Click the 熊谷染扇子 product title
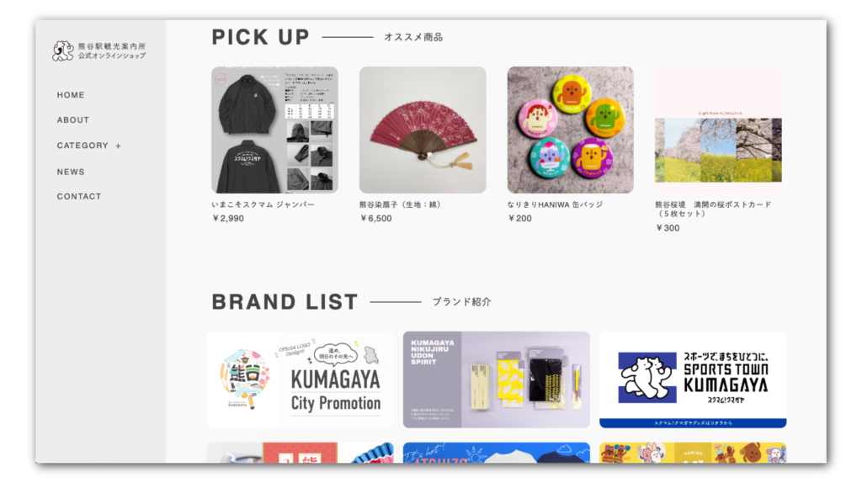Image resolution: width=862 pixels, height=483 pixels. click(x=401, y=204)
